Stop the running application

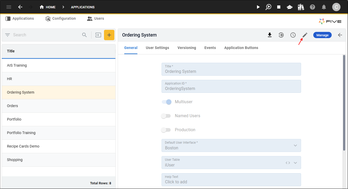tap(279, 7)
